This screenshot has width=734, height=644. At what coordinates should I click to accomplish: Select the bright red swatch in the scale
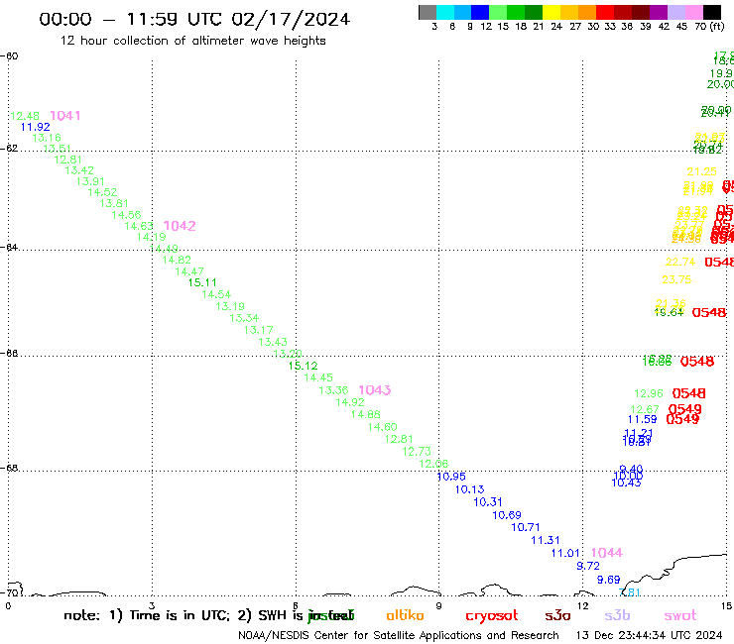[x=605, y=12]
